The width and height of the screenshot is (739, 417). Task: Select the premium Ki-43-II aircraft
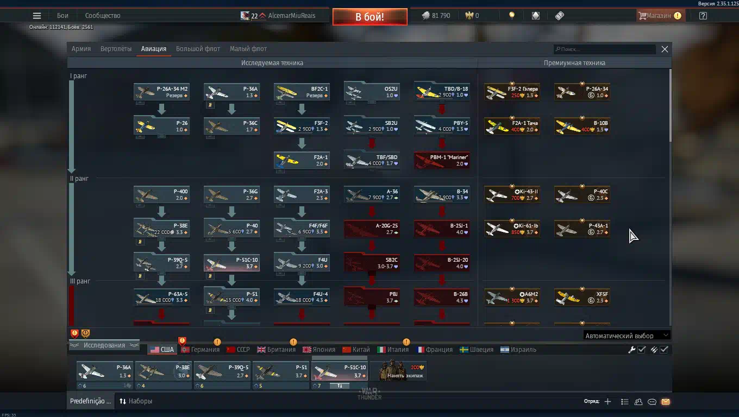[x=512, y=194]
